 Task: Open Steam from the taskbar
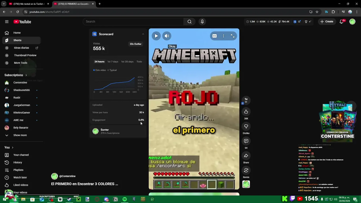[69, 199]
